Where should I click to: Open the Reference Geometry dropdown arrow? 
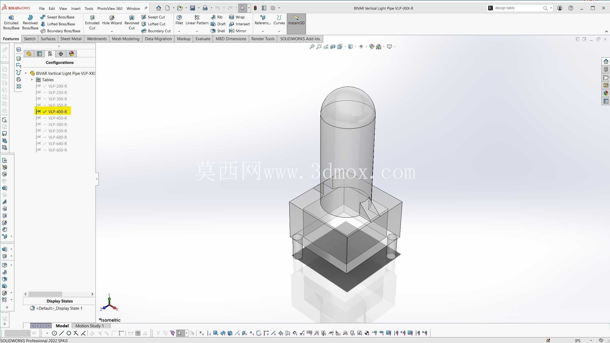click(x=263, y=31)
